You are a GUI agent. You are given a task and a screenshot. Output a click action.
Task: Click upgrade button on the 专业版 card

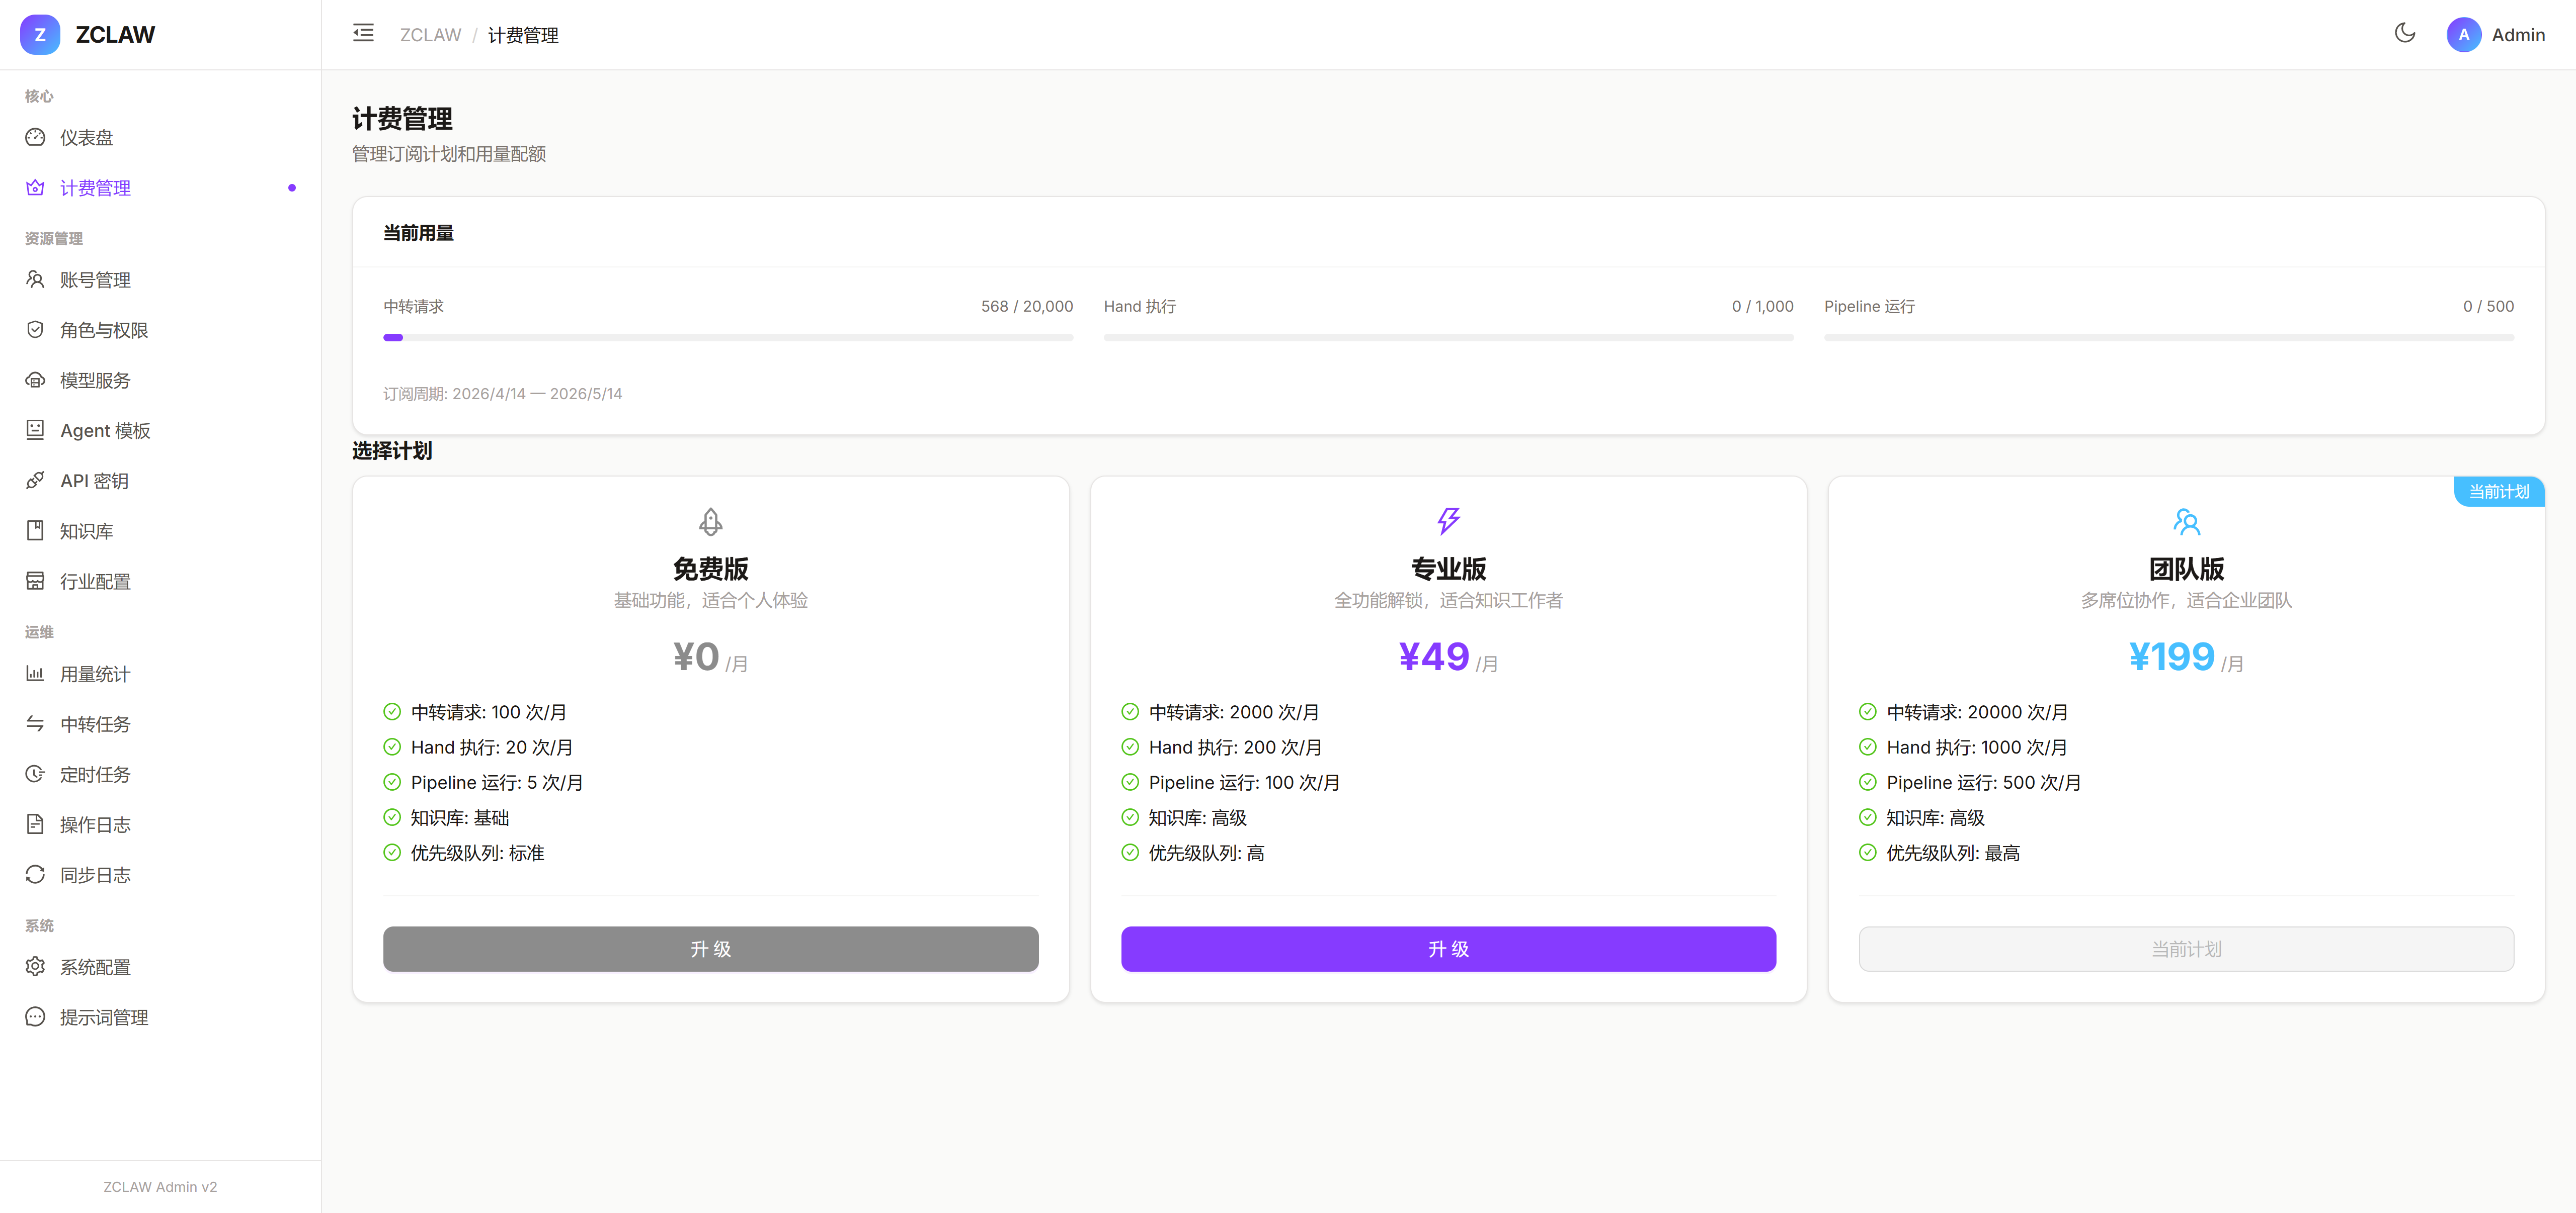(1447, 948)
